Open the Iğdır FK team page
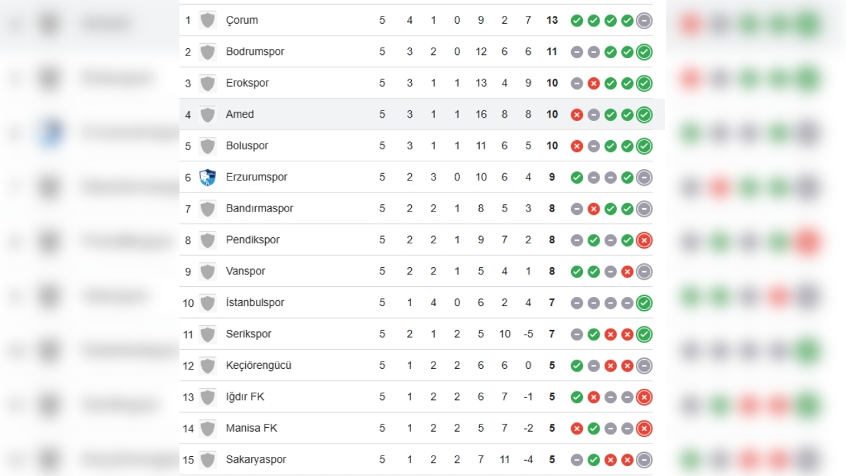This screenshot has width=846, height=476. (x=245, y=397)
